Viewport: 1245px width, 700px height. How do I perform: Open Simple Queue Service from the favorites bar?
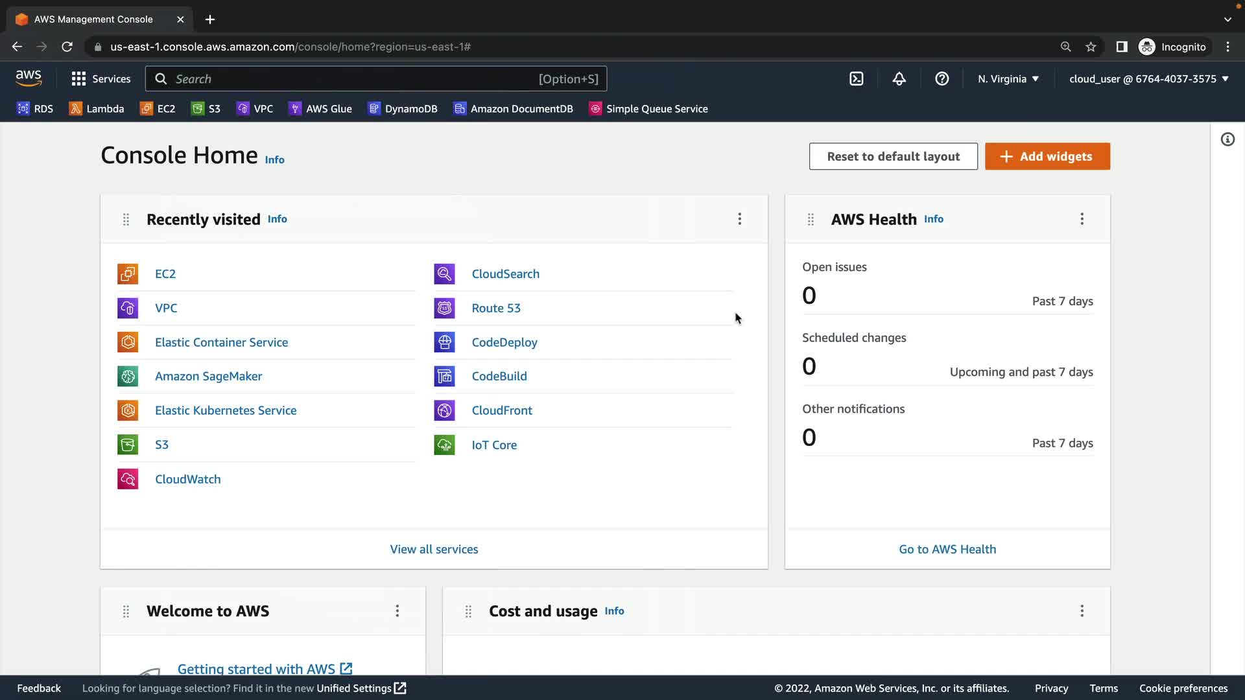tap(648, 109)
